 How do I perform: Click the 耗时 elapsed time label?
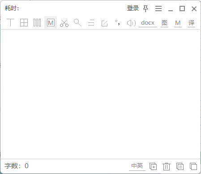coord(12,8)
